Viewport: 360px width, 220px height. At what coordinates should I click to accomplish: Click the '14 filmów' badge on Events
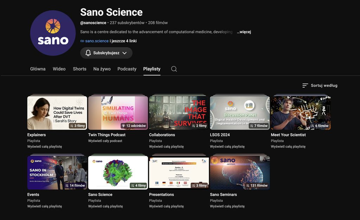tap(75, 185)
